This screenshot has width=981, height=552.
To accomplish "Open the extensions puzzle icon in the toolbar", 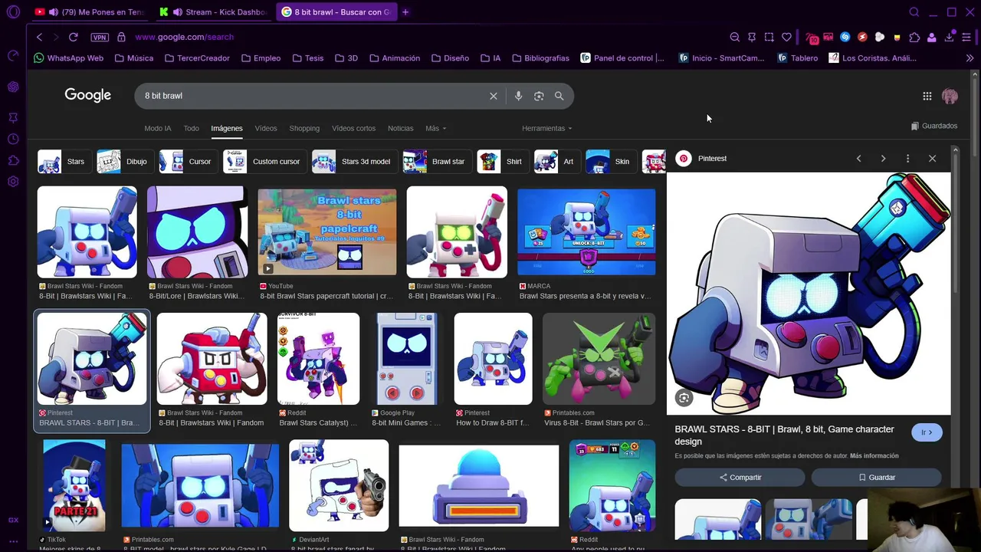I will click(x=914, y=37).
